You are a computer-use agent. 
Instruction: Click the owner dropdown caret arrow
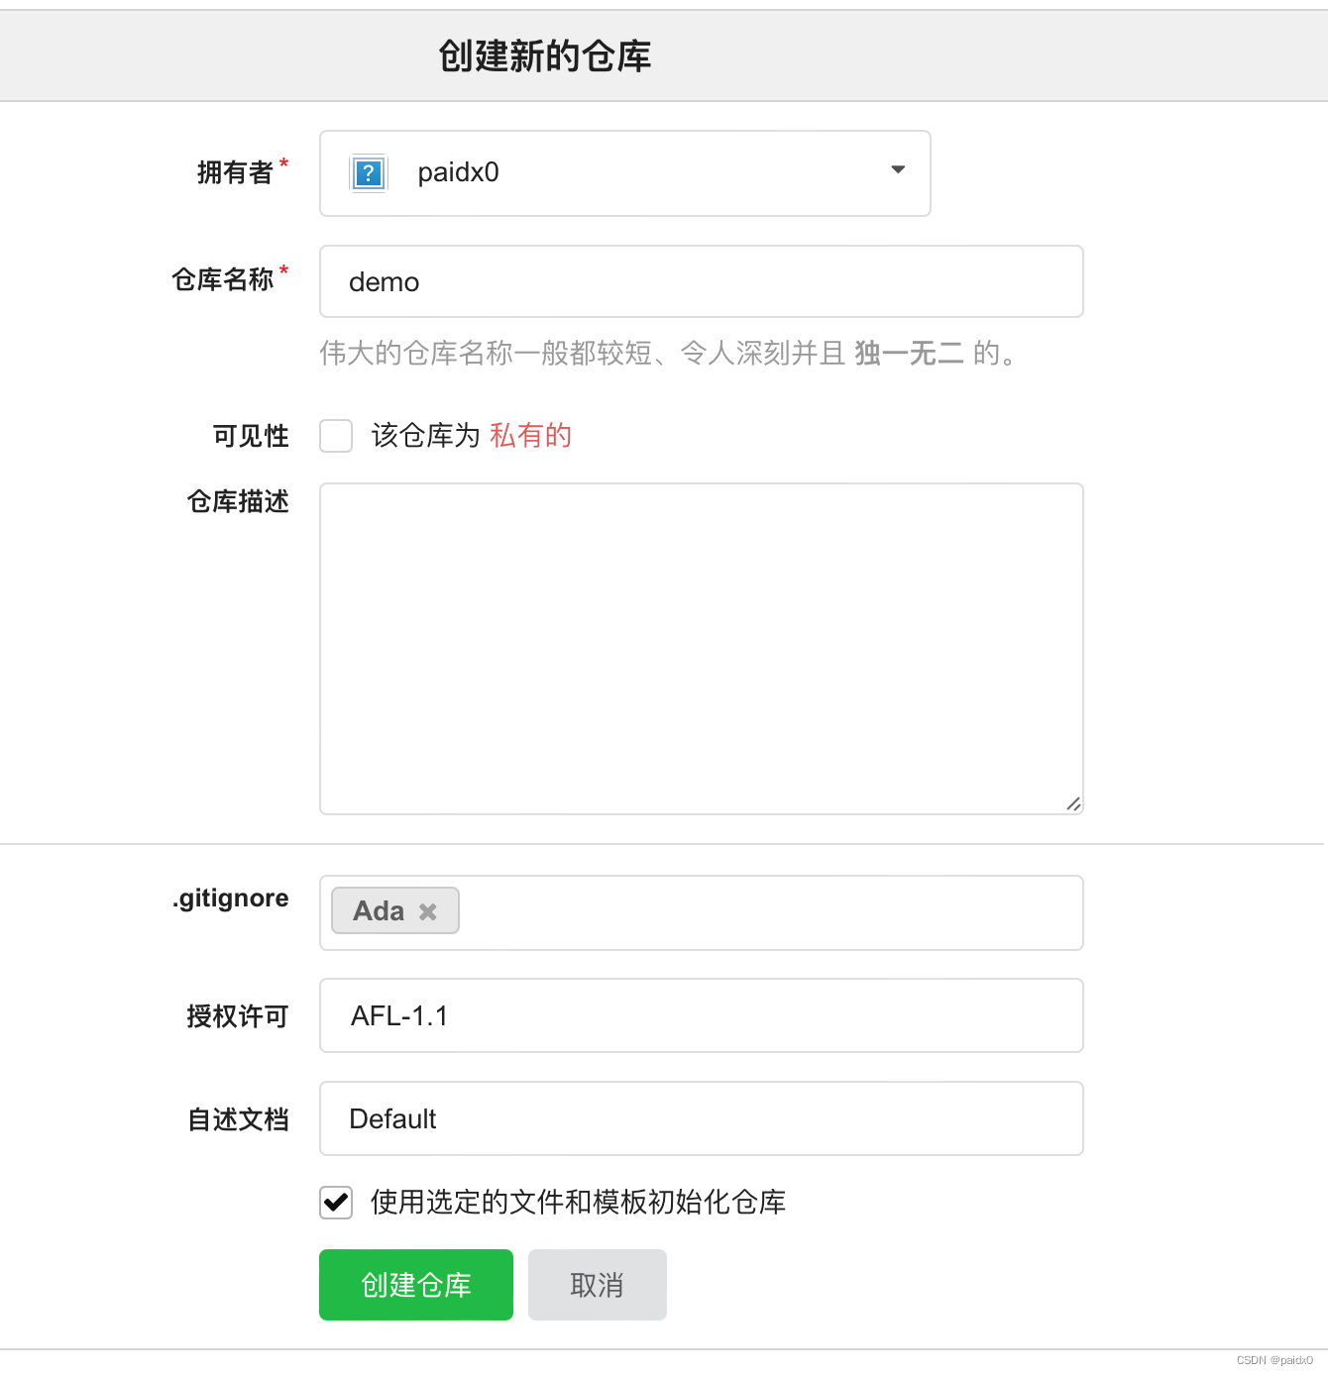pos(897,170)
